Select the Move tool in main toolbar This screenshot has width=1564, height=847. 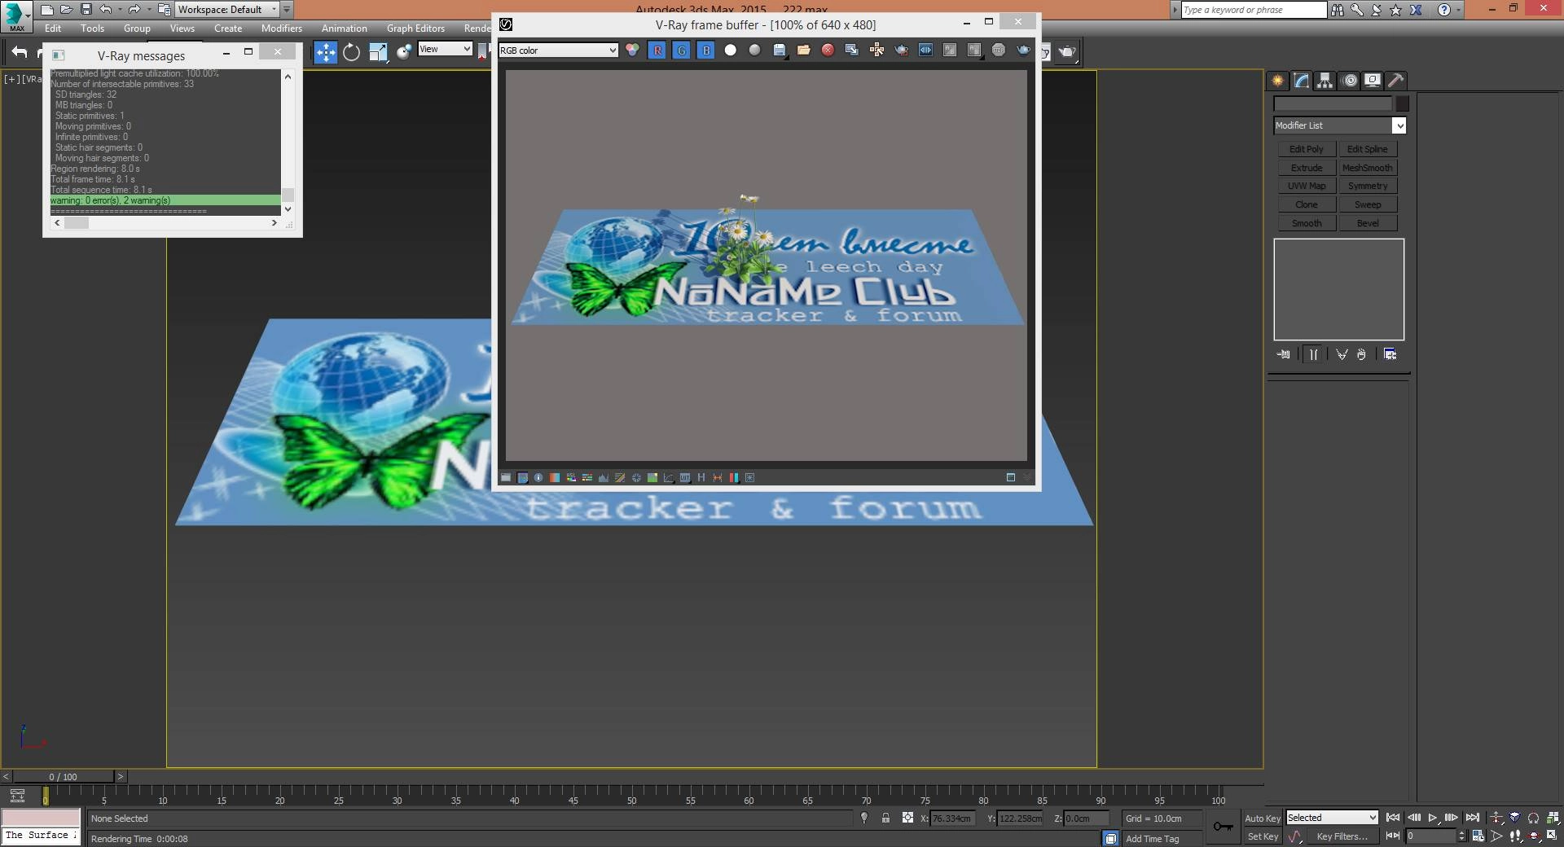326,53
